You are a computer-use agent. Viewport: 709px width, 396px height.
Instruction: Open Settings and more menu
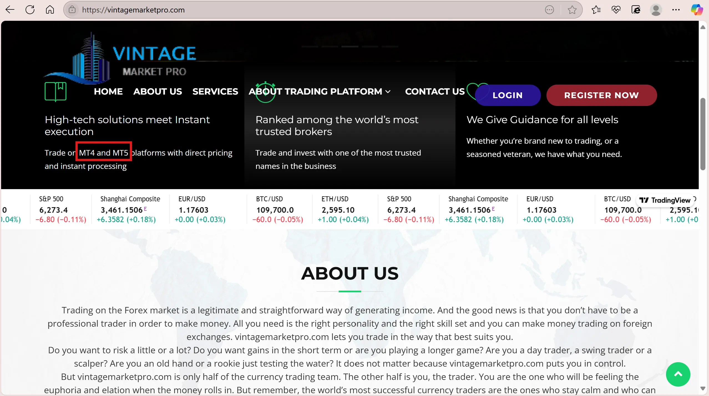[676, 10]
